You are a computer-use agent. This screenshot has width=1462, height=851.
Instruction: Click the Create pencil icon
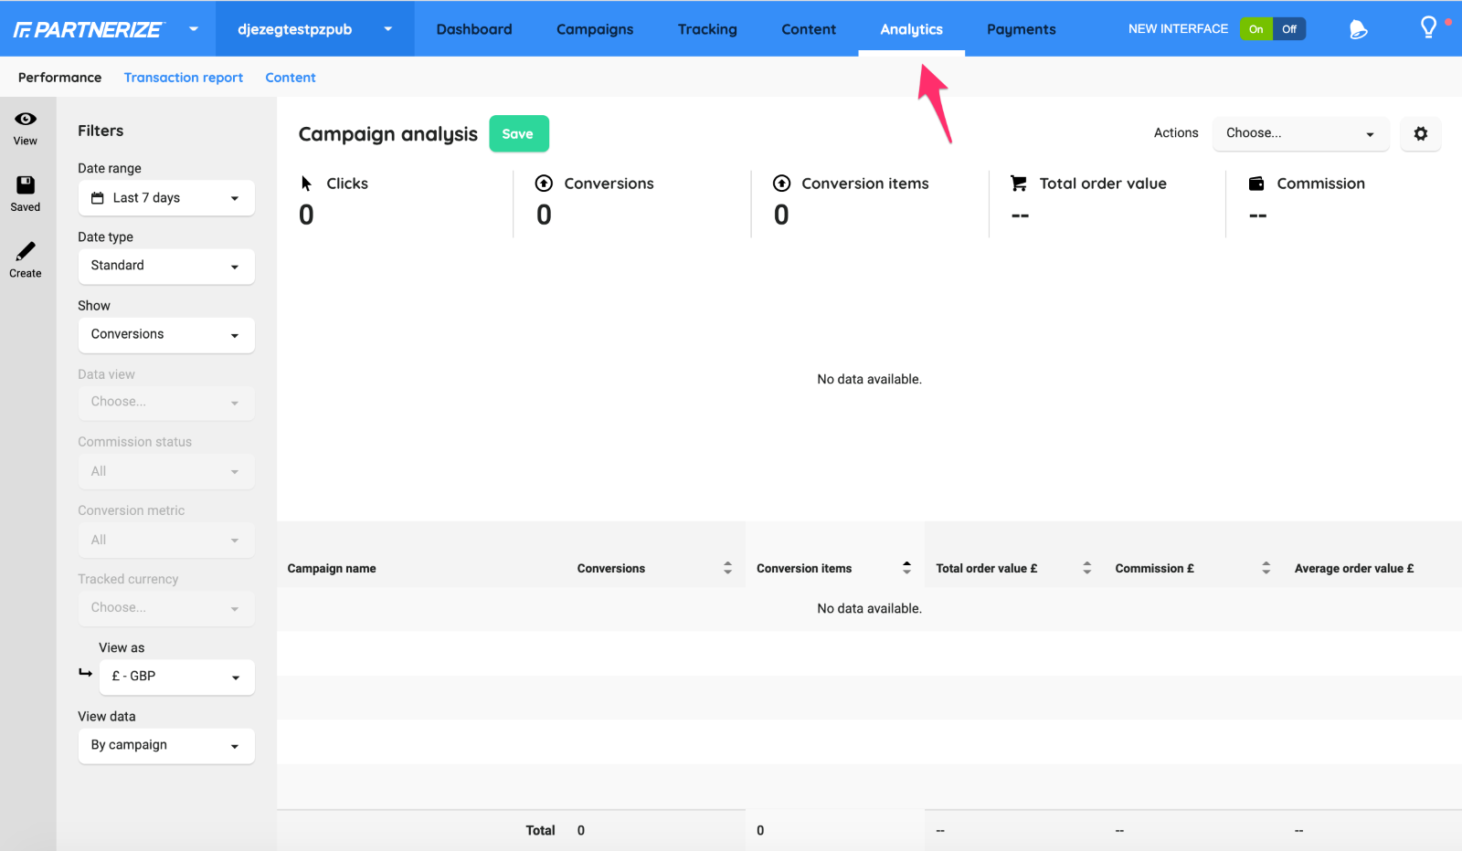[26, 251]
